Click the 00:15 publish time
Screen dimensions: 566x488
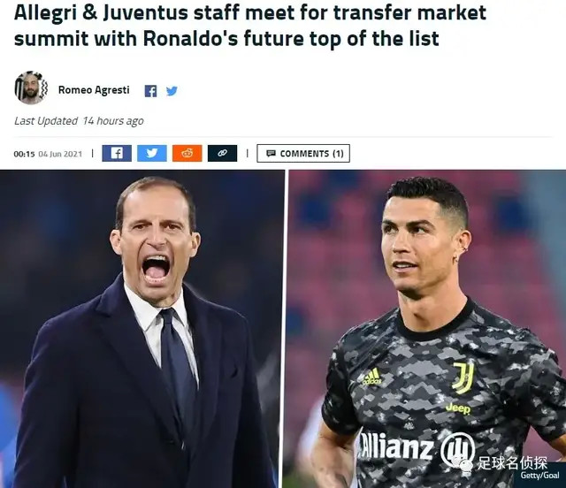coord(24,154)
